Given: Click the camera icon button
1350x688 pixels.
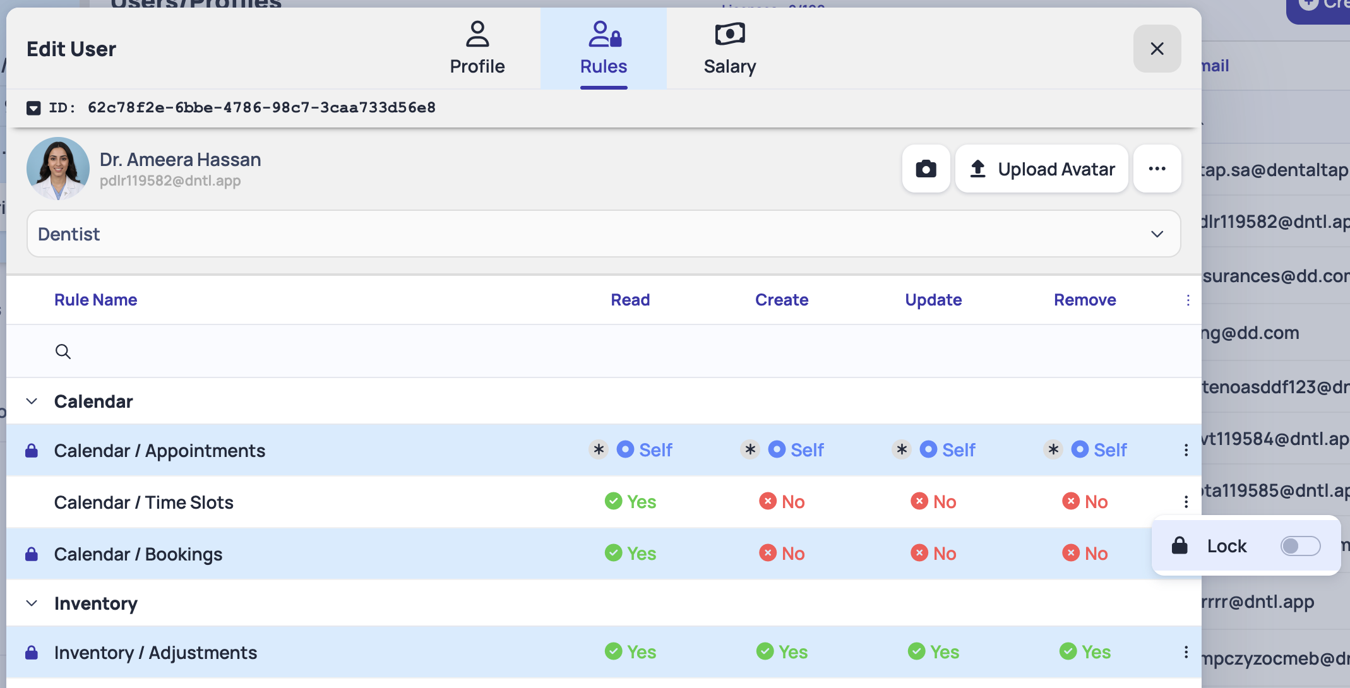Looking at the screenshot, I should [x=926, y=169].
